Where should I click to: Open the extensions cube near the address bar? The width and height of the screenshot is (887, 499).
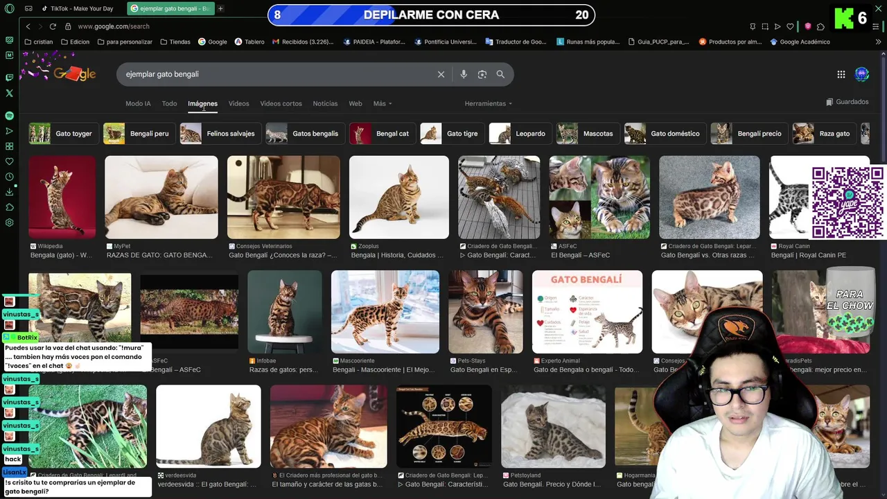pyautogui.click(x=820, y=26)
